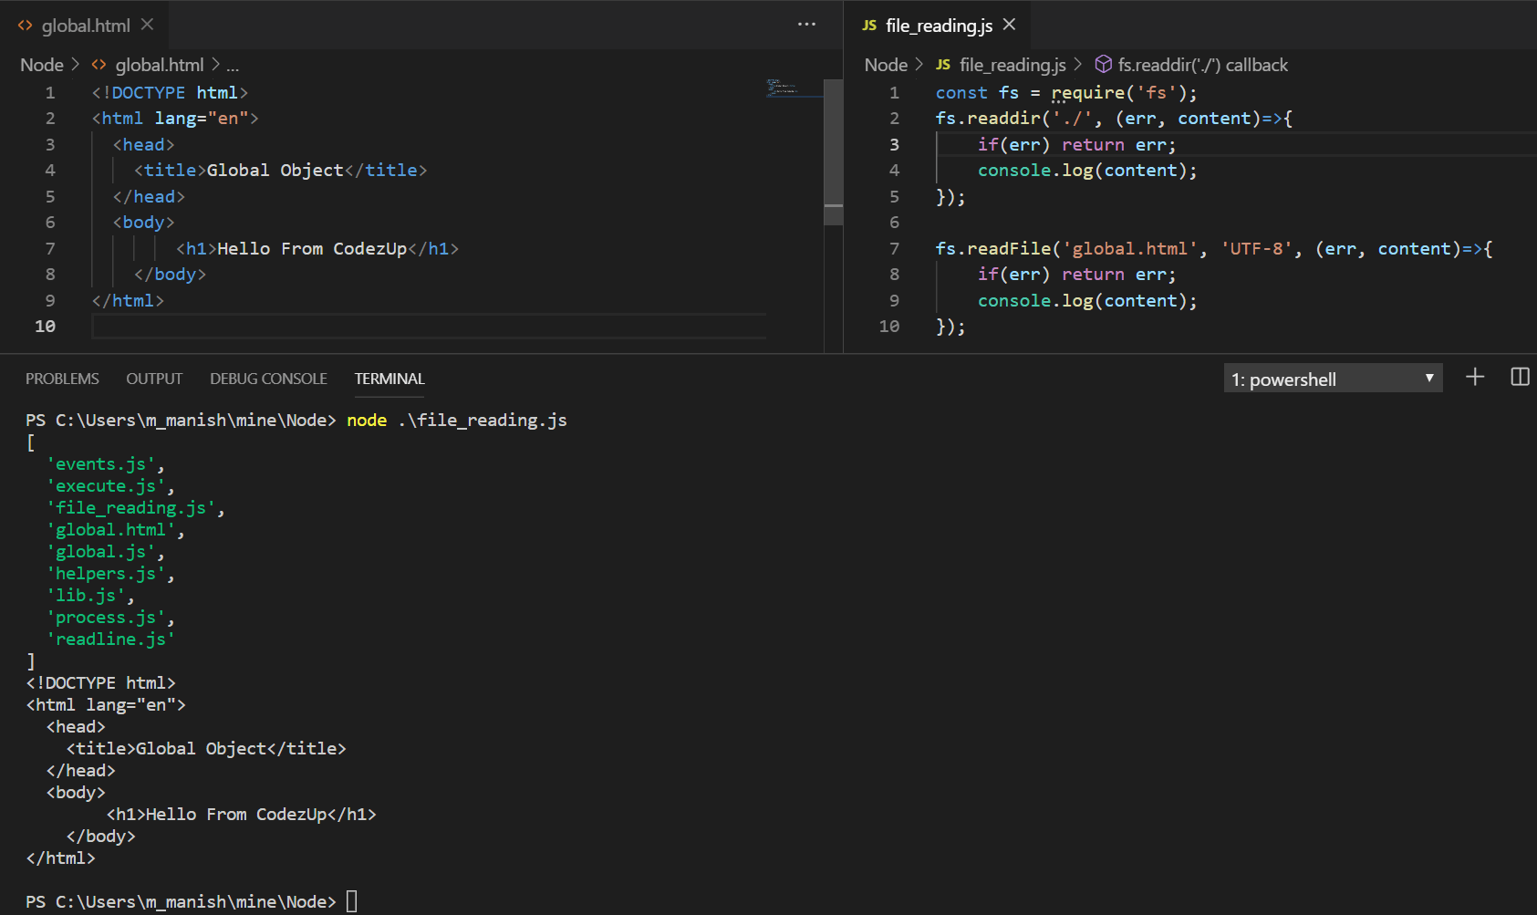Click console.log(content) on line 4
This screenshot has height=915, width=1537.
(1087, 171)
